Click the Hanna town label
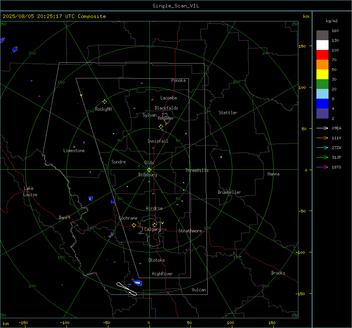The width and height of the screenshot is (352, 328). click(x=273, y=174)
